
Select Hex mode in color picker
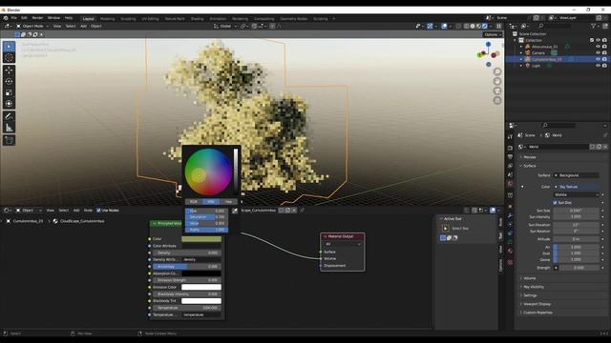coord(229,202)
